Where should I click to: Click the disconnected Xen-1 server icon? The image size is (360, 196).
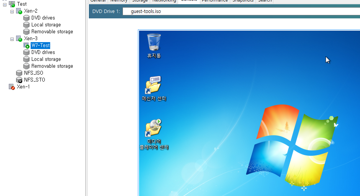point(12,87)
